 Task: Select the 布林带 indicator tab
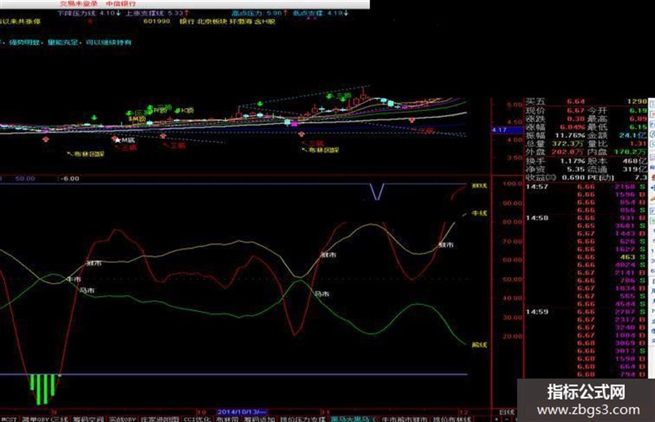coord(227,419)
